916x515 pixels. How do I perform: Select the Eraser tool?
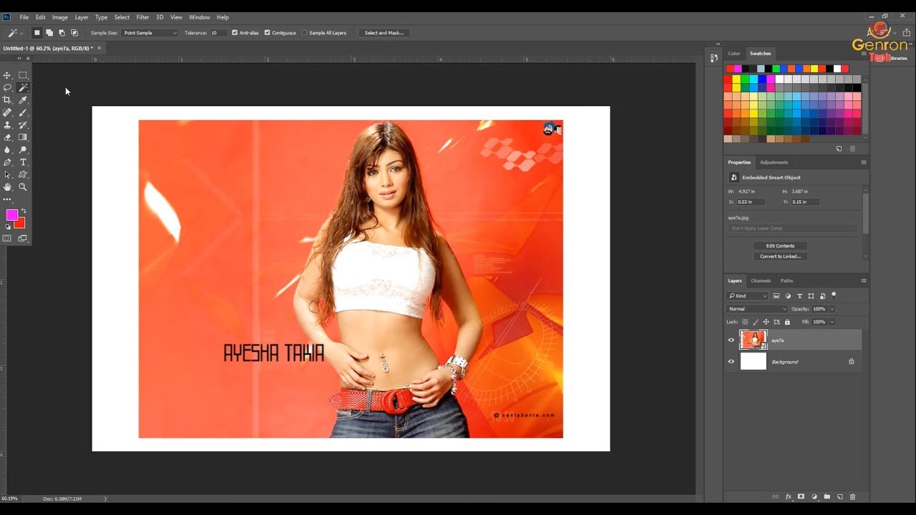7,137
